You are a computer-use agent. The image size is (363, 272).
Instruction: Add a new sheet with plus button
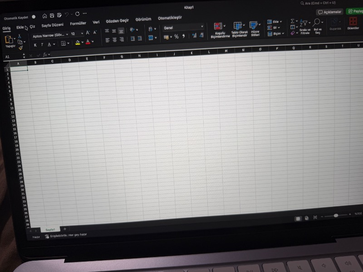point(65,229)
